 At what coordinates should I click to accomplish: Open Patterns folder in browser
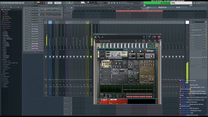(6, 13)
